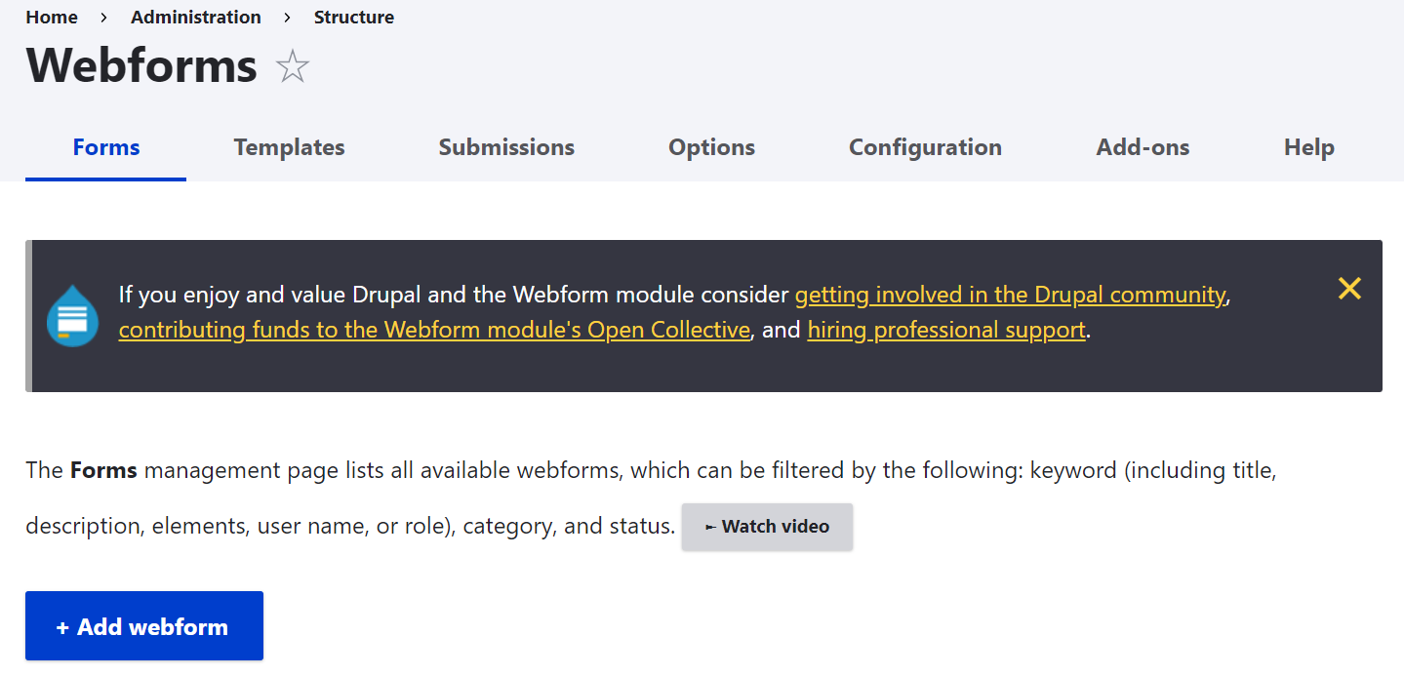View the Add-ons tab
This screenshot has width=1404, height=676.
point(1143,147)
